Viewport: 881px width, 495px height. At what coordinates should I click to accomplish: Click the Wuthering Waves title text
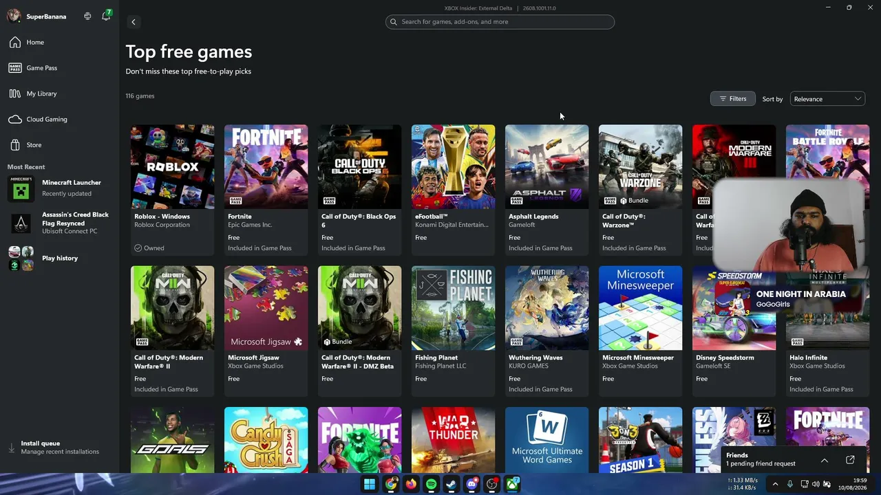535,358
